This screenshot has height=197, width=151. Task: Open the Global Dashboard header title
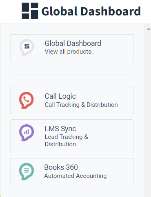pyautogui.click(x=91, y=11)
